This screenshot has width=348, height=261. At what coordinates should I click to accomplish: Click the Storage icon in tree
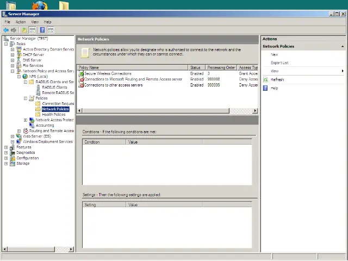pyautogui.click(x=13, y=163)
